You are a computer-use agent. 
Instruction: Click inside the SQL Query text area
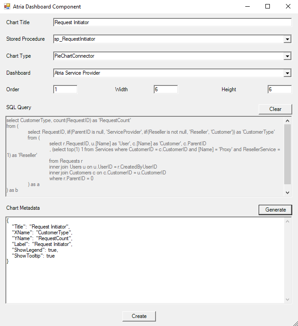[x=145, y=157]
